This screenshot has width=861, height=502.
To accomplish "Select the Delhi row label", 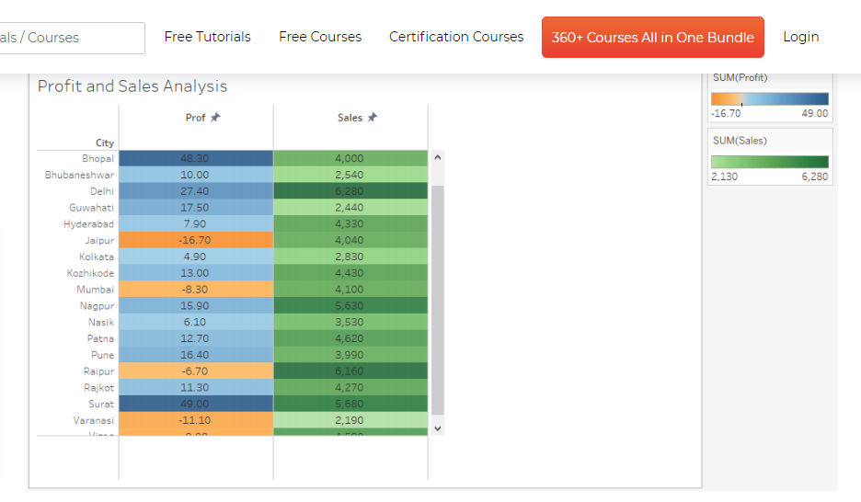I will coord(102,191).
